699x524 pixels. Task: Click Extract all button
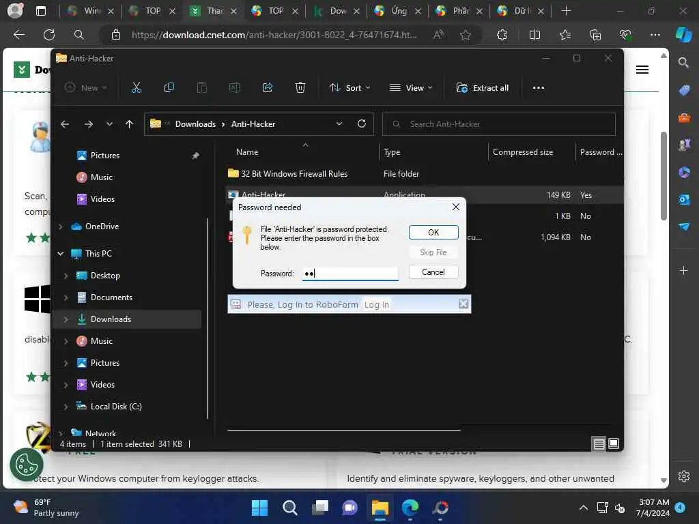click(x=483, y=88)
